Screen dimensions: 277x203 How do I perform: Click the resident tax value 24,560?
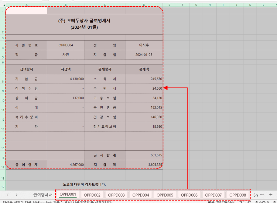(x=144, y=88)
